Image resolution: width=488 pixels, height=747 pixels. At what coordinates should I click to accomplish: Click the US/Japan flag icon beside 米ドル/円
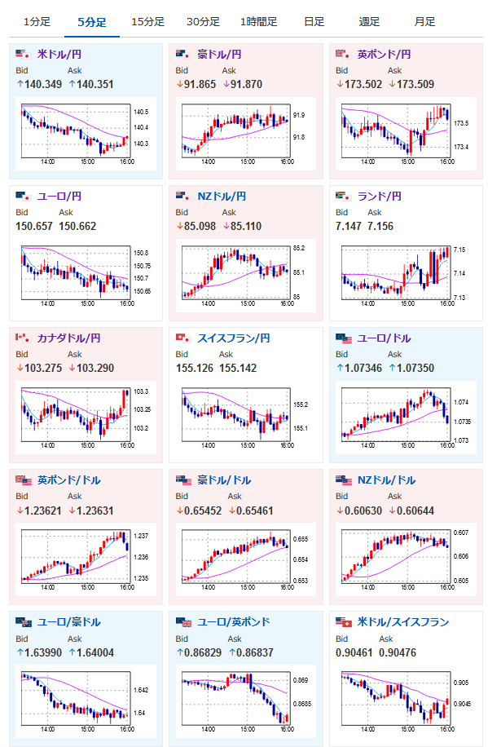pos(22,53)
